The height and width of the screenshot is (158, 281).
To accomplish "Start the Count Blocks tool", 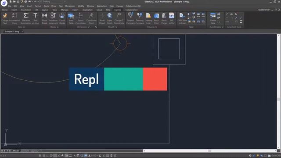I will [x=62, y=18].
